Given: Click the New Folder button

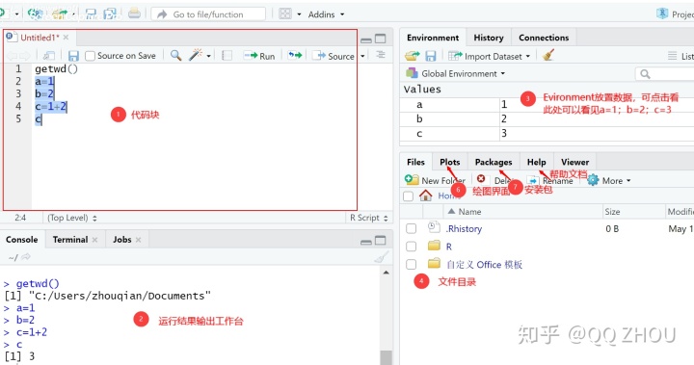Looking at the screenshot, I should [435, 180].
